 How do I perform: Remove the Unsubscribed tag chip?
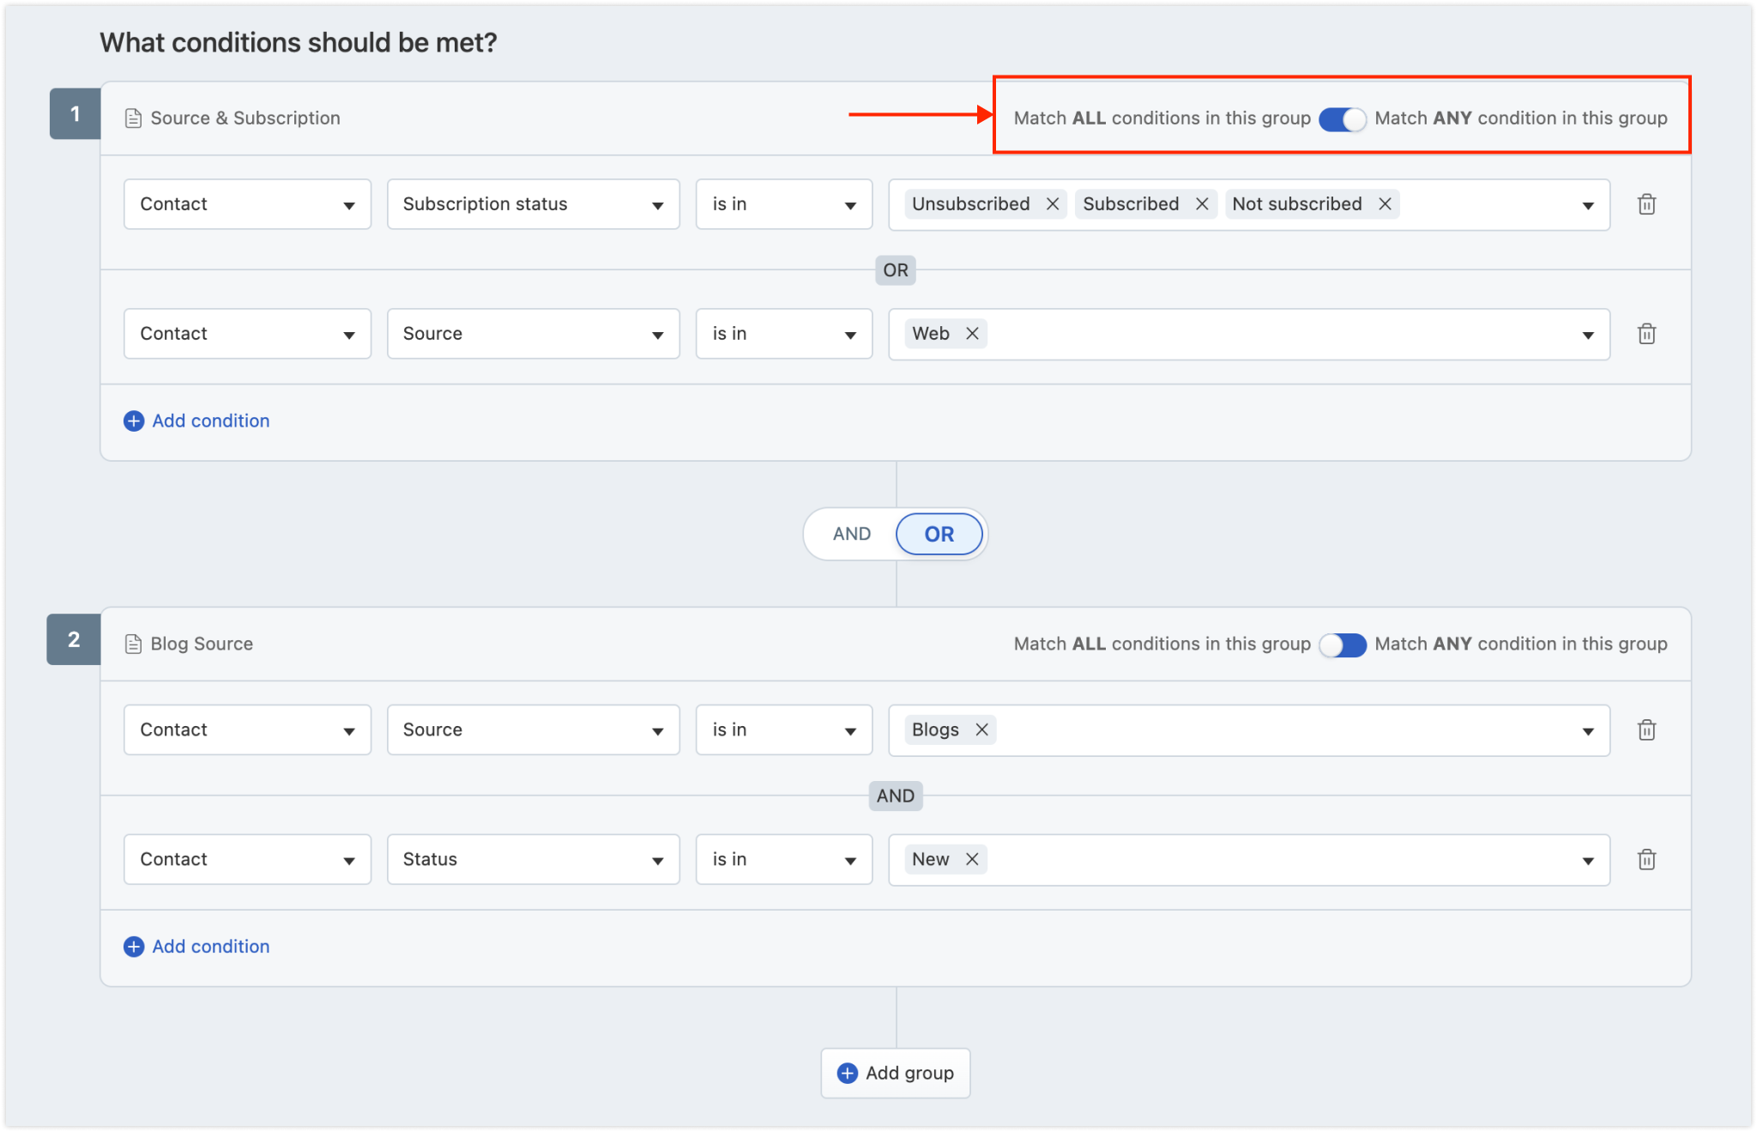point(1053,204)
